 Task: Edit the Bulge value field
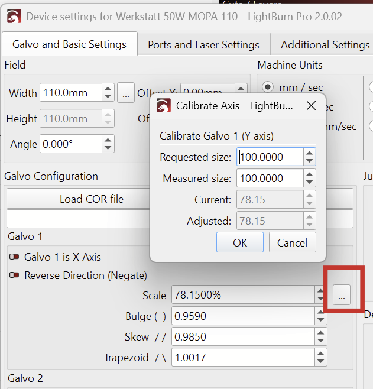(243, 316)
